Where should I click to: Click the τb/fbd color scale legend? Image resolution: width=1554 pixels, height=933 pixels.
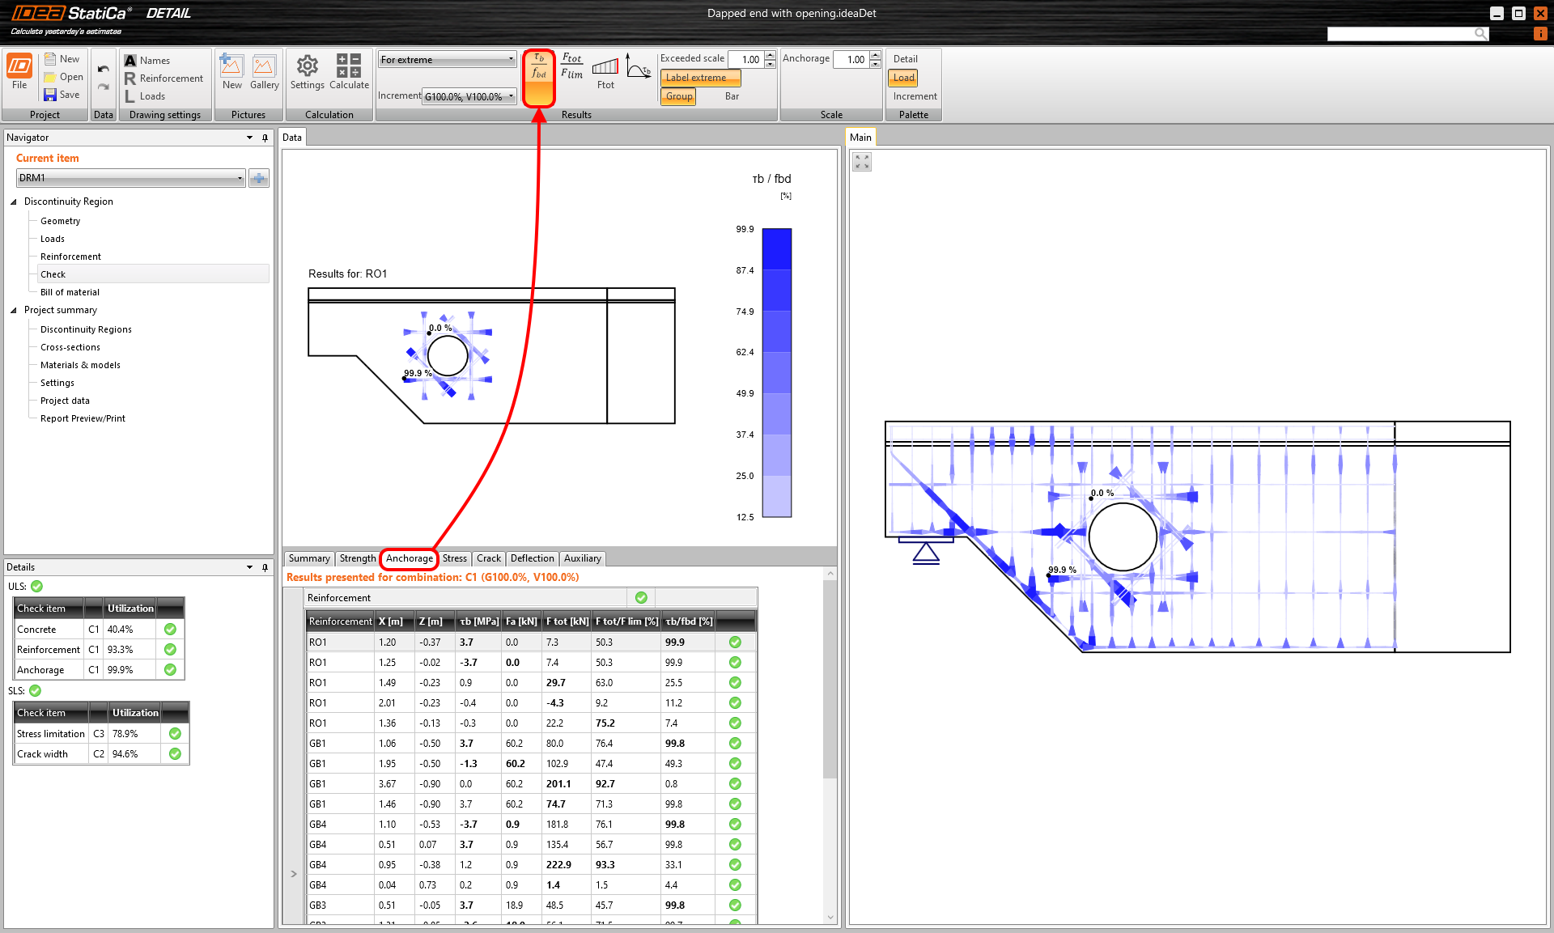tap(776, 372)
